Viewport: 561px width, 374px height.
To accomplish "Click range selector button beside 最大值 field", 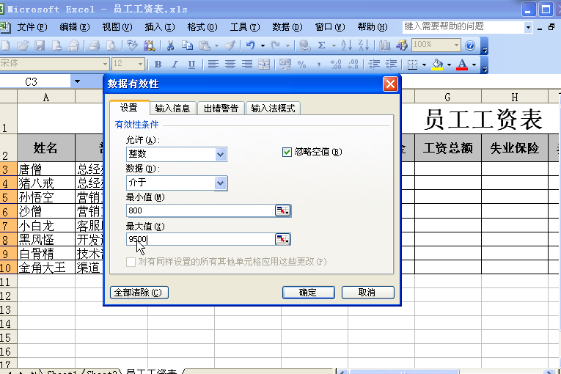I will tap(282, 239).
